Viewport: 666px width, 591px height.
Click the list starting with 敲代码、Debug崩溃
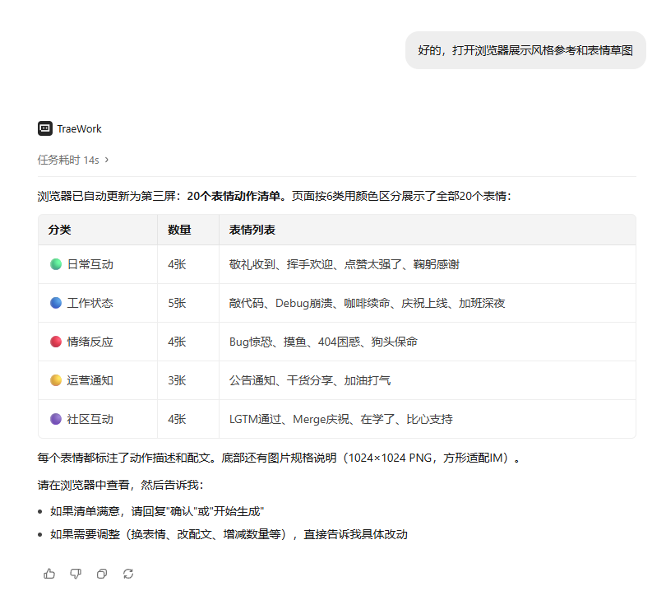pyautogui.click(x=367, y=303)
